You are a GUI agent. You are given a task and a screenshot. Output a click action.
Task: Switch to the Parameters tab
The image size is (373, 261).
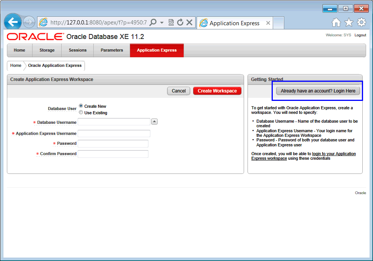click(x=112, y=50)
